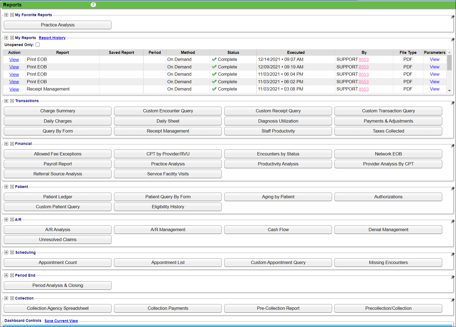This screenshot has height=327, width=456.
Task: Remove the Patient panel with X icon
Action: point(12,187)
